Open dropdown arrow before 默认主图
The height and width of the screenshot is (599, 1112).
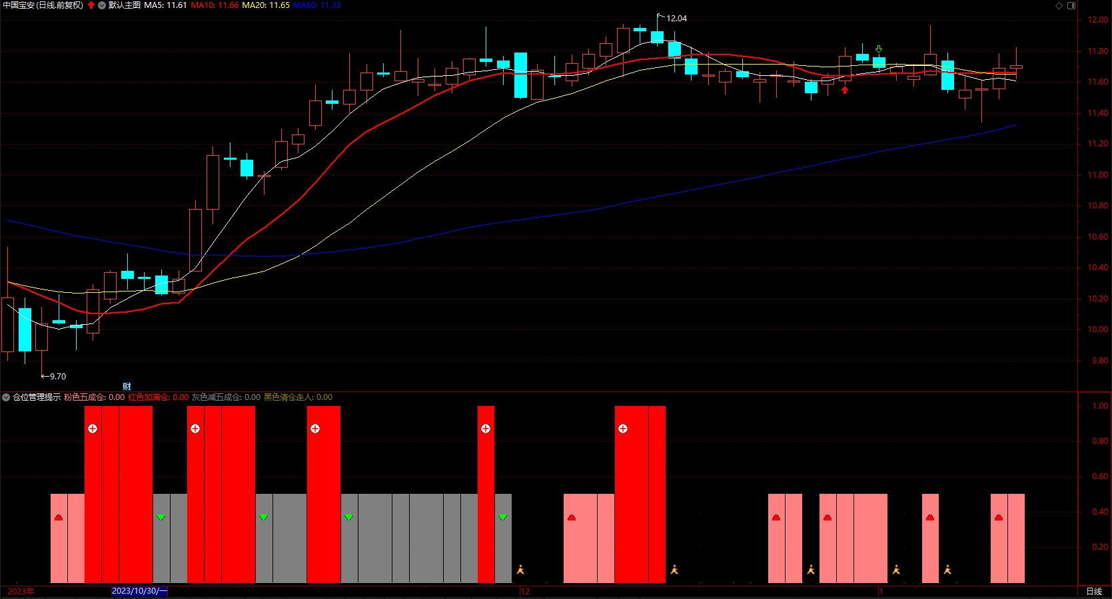click(x=102, y=5)
